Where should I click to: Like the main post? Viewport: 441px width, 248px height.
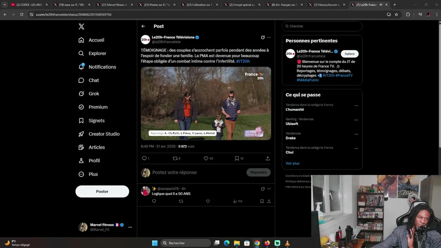click(208, 158)
